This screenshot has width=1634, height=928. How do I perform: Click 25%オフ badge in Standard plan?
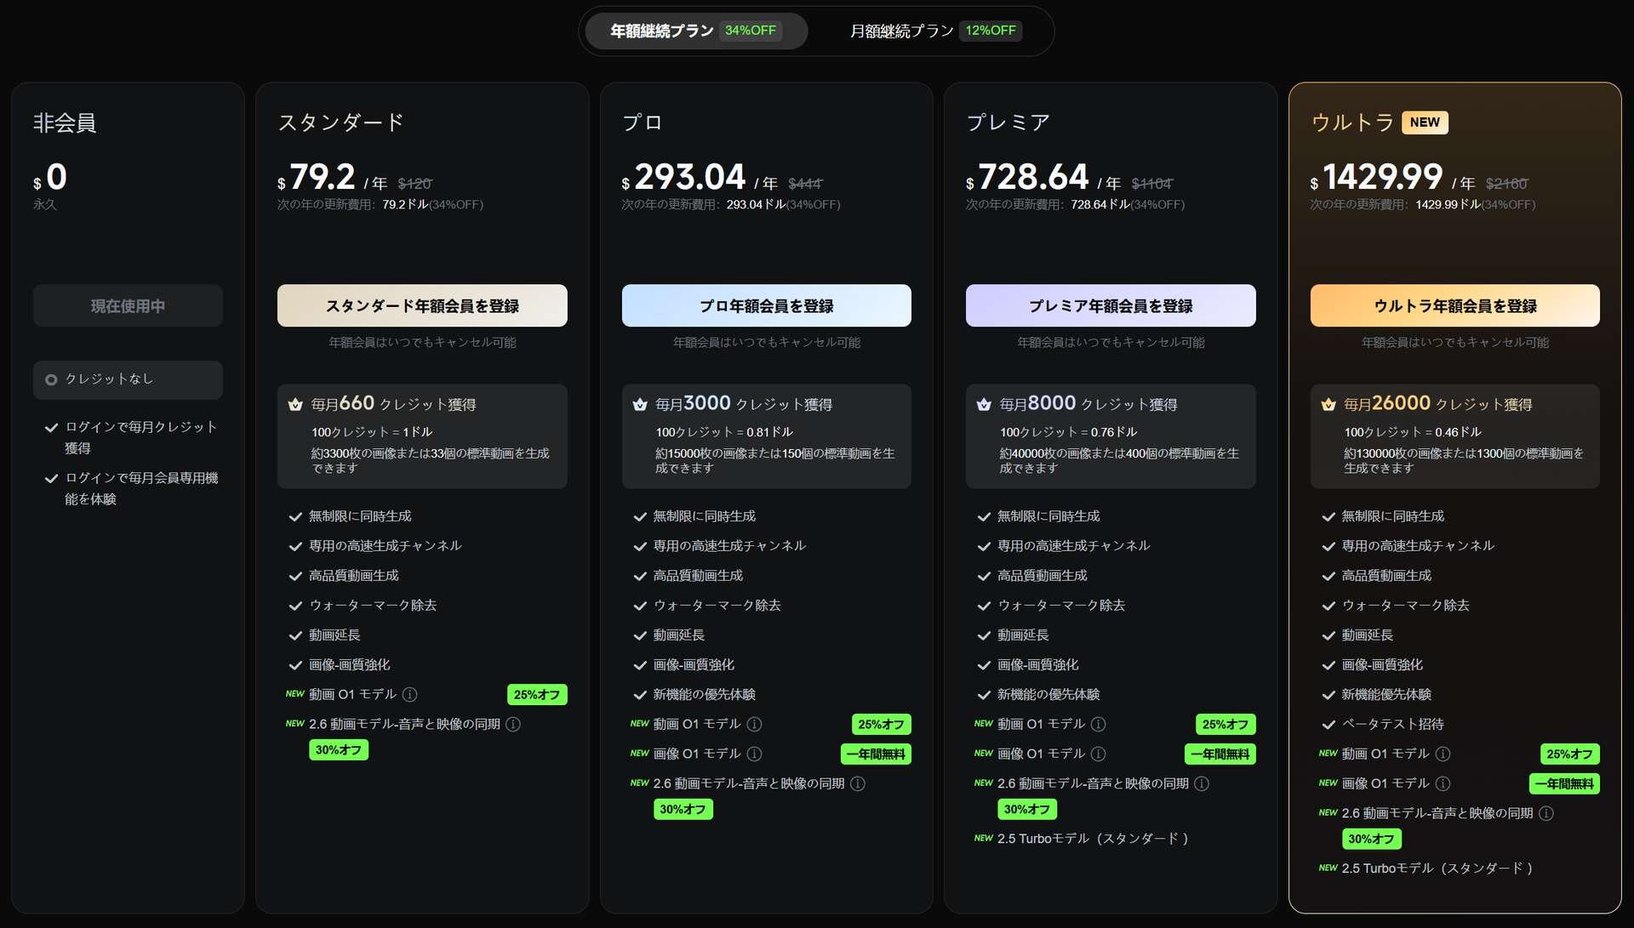coord(536,695)
